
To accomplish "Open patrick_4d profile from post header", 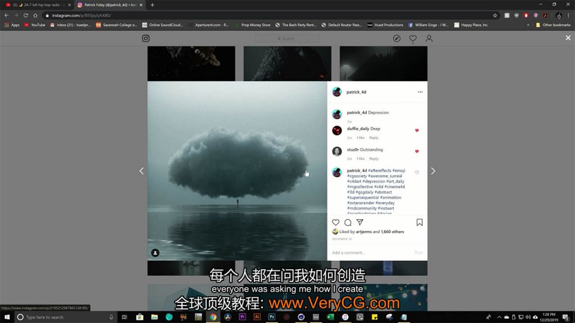I will click(356, 92).
